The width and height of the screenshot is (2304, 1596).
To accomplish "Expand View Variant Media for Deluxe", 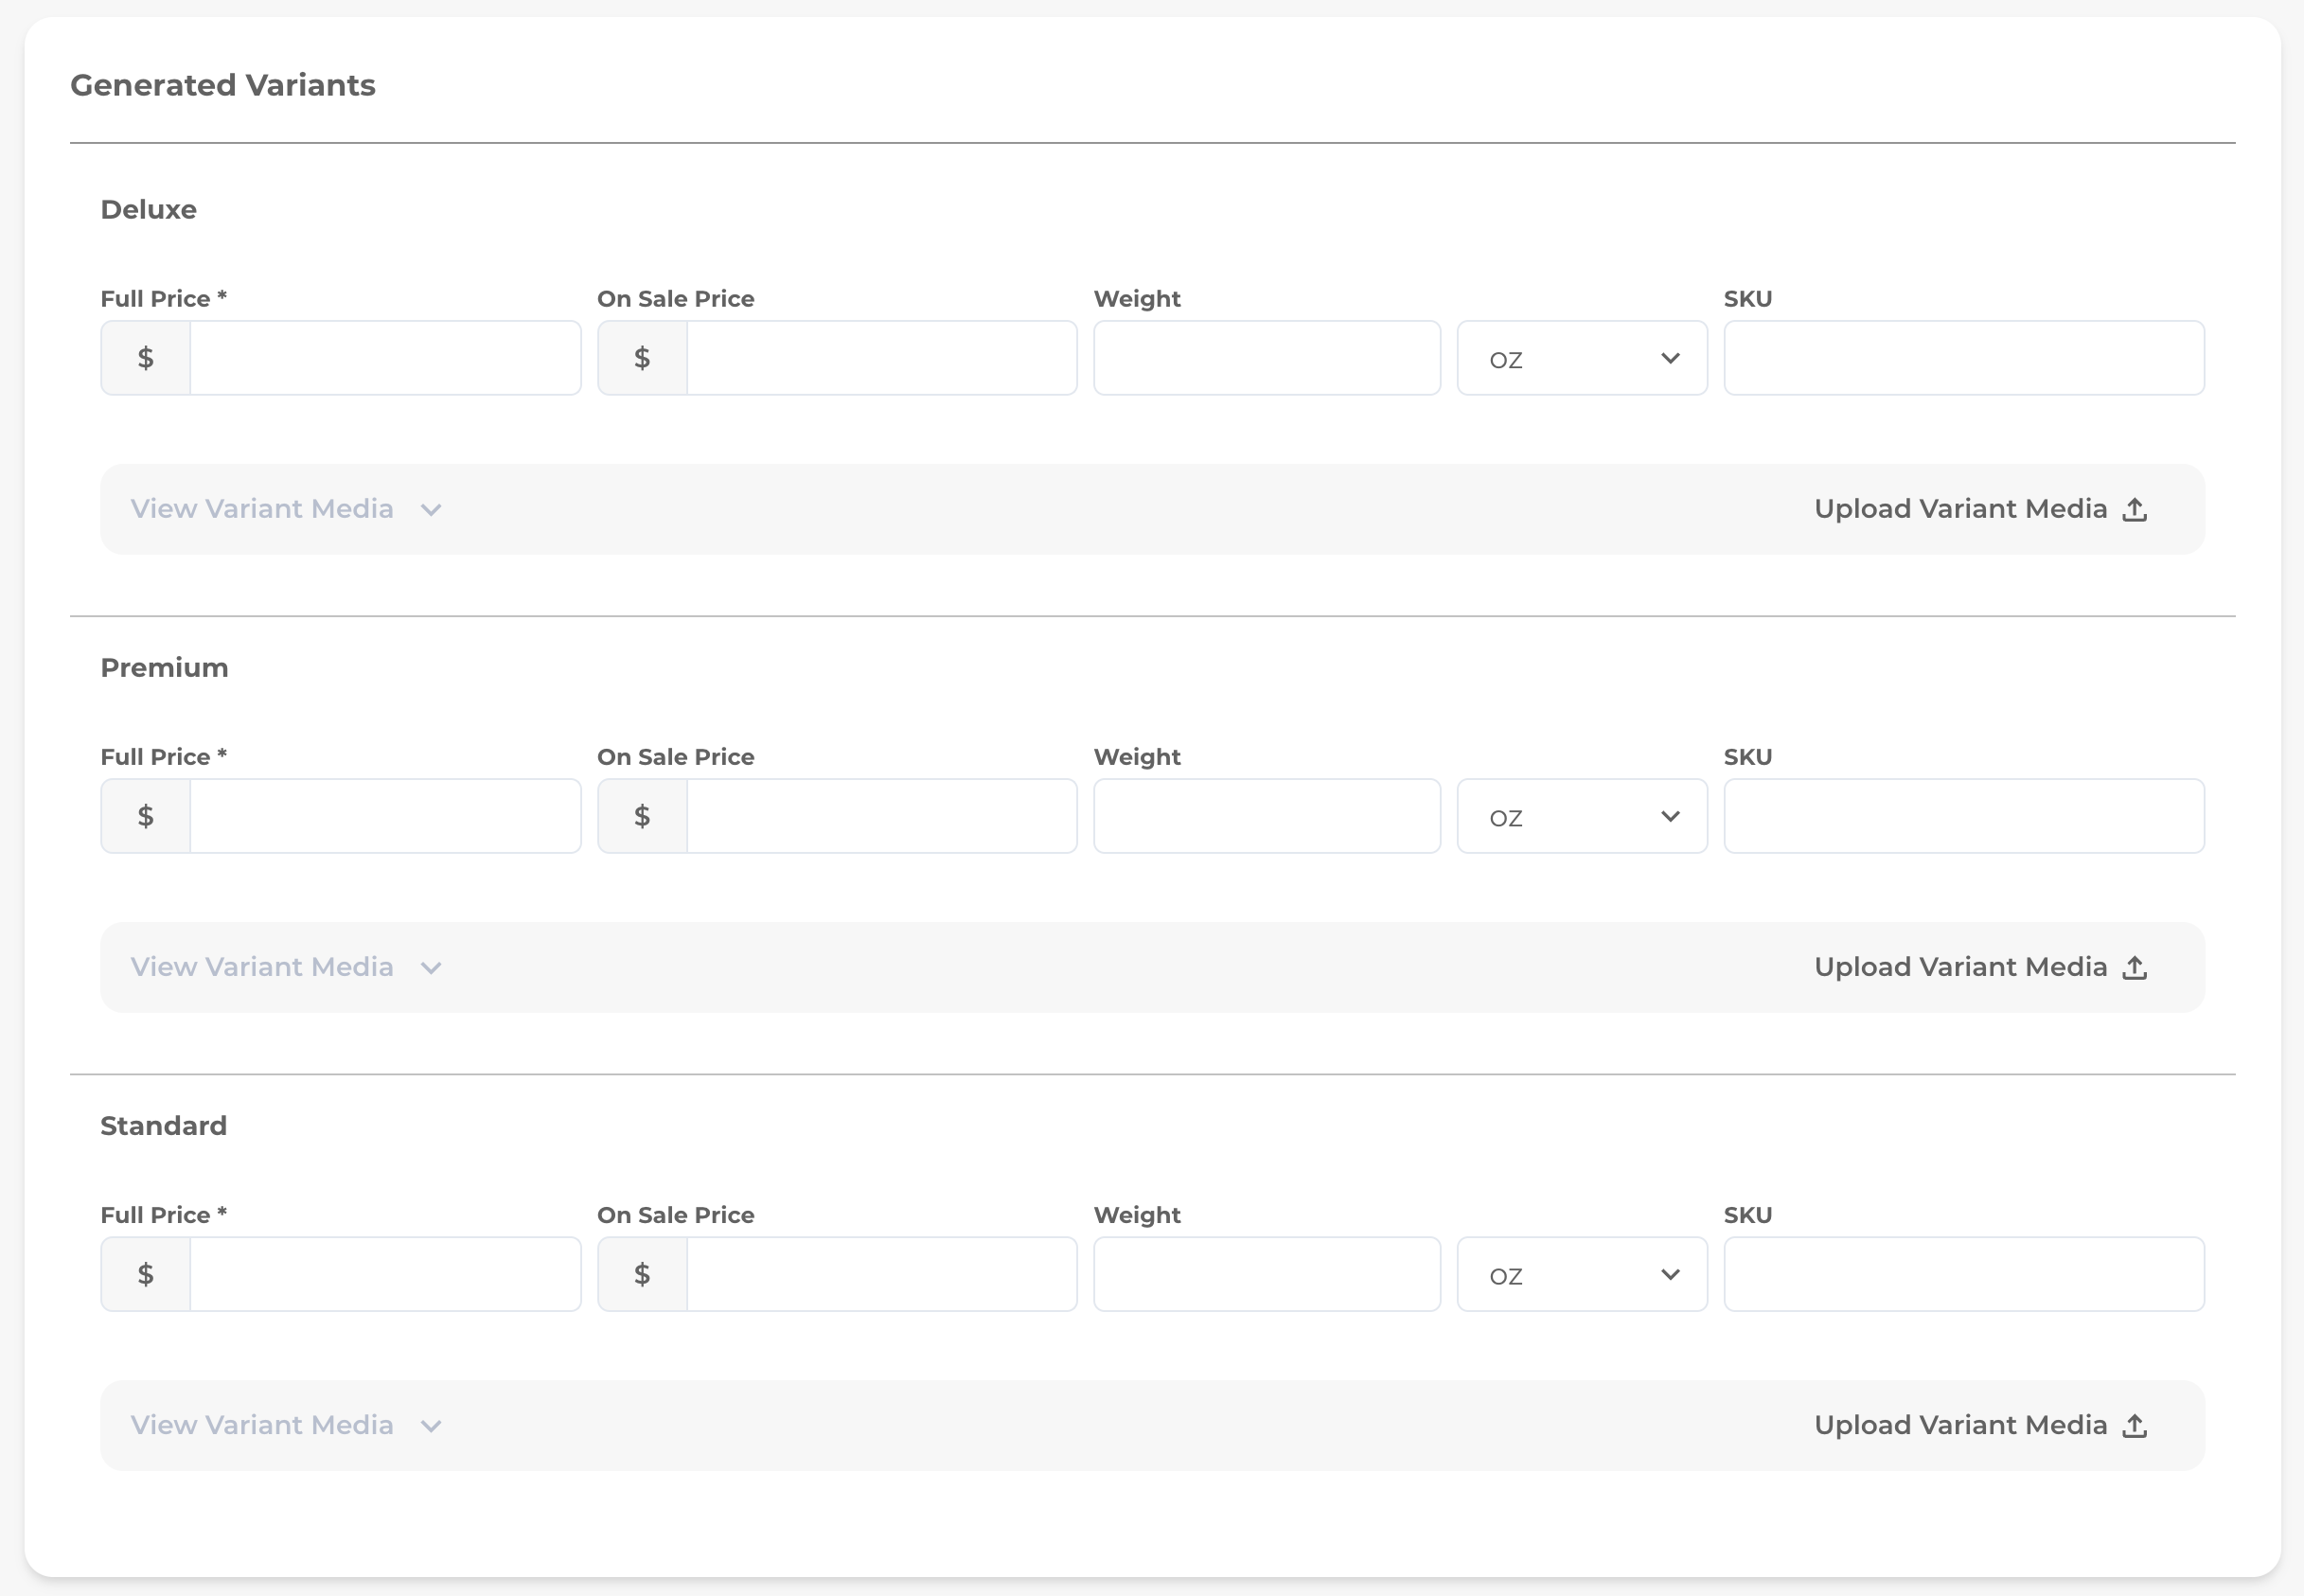I will click(x=286, y=509).
